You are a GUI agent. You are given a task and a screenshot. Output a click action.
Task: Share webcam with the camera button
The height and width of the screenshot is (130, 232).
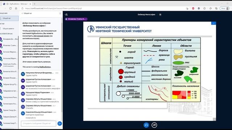[x=154, y=125]
